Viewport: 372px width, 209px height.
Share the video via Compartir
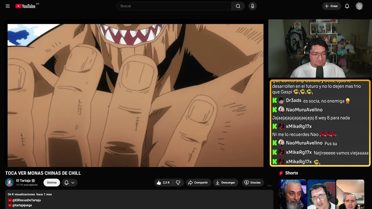[x=198, y=183]
